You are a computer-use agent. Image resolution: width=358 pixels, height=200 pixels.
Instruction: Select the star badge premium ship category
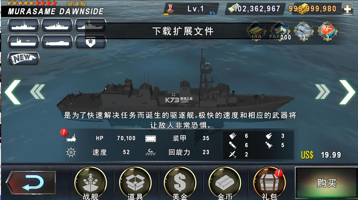[91, 42]
